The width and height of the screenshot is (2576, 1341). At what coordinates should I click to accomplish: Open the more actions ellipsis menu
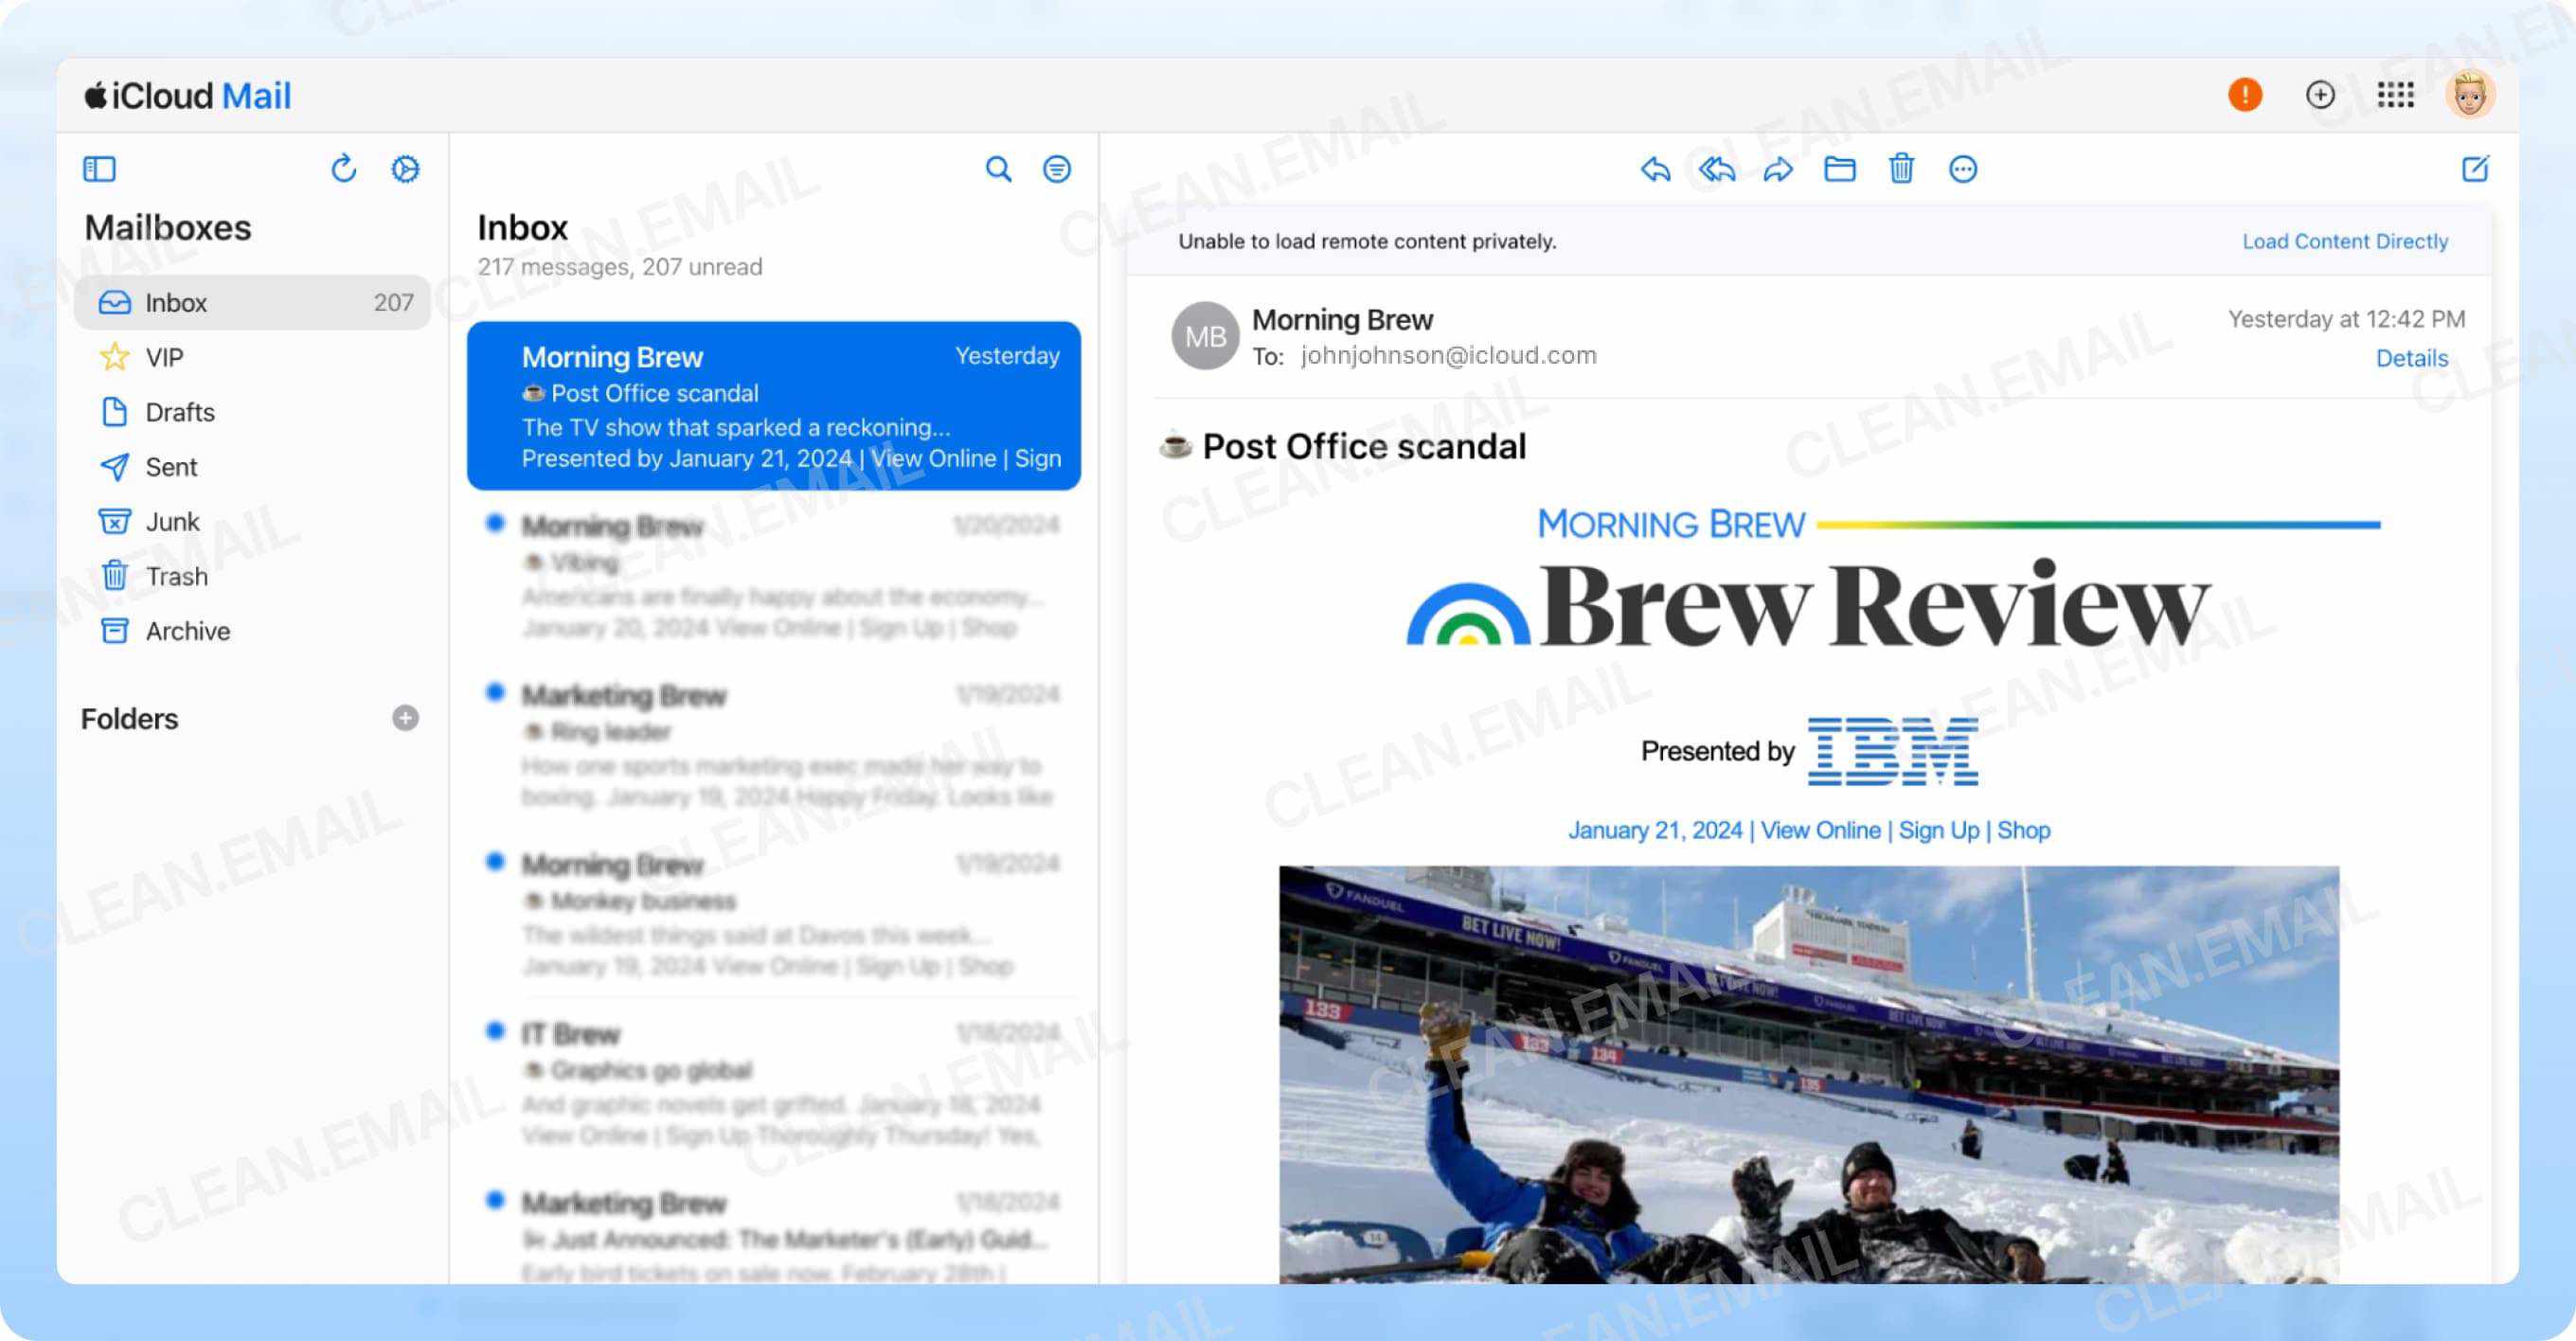point(1963,170)
